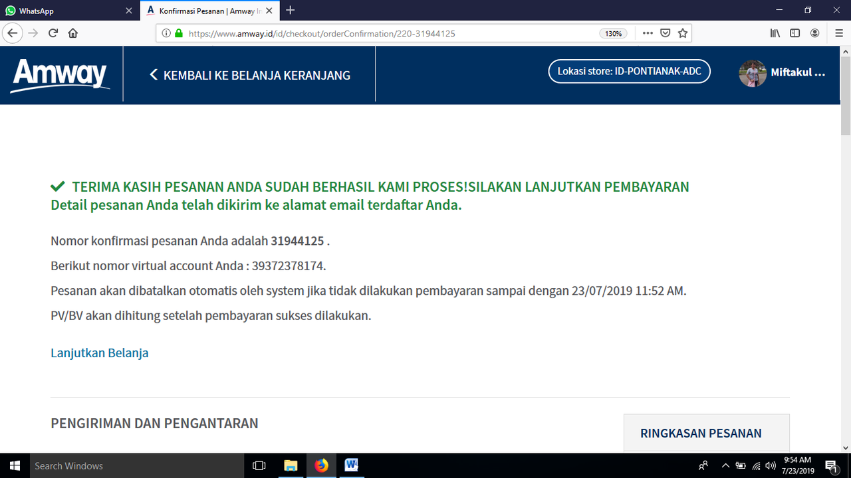Go back using the browser back arrow
Image resolution: width=851 pixels, height=478 pixels.
13,33
